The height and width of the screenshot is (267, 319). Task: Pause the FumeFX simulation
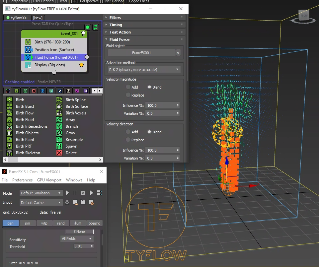75,193
